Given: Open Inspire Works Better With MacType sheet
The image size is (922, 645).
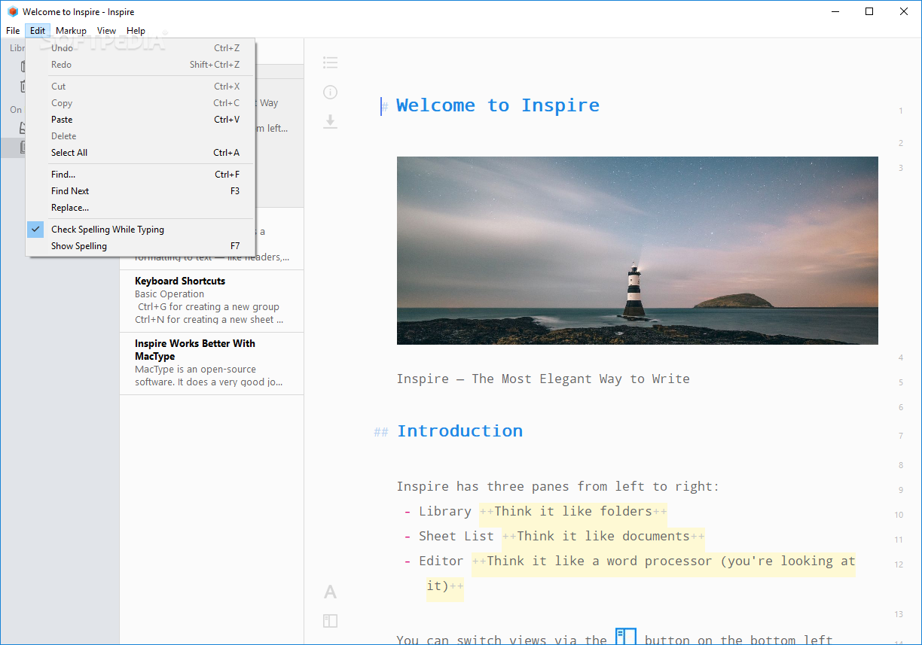Looking at the screenshot, I should (212, 364).
